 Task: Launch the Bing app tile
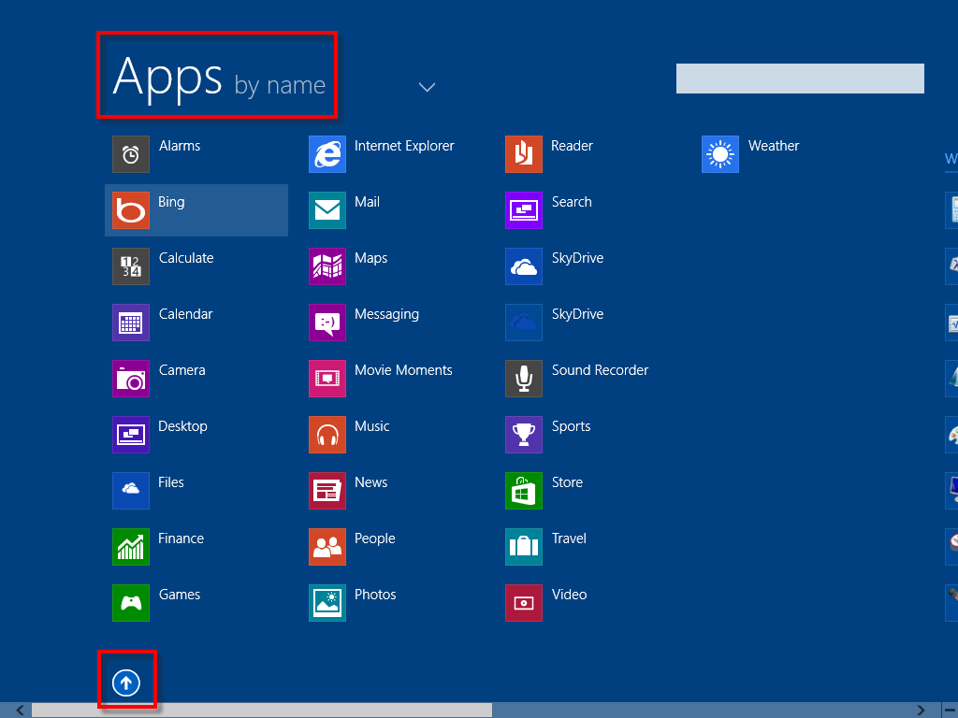pos(196,210)
